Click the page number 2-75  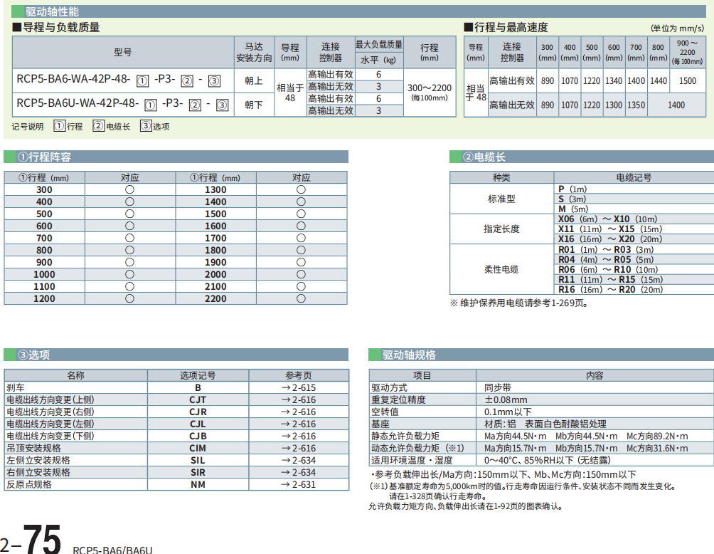coord(31,538)
